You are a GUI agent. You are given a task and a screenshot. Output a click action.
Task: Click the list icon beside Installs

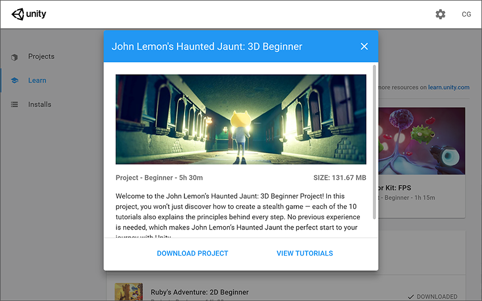pos(15,104)
